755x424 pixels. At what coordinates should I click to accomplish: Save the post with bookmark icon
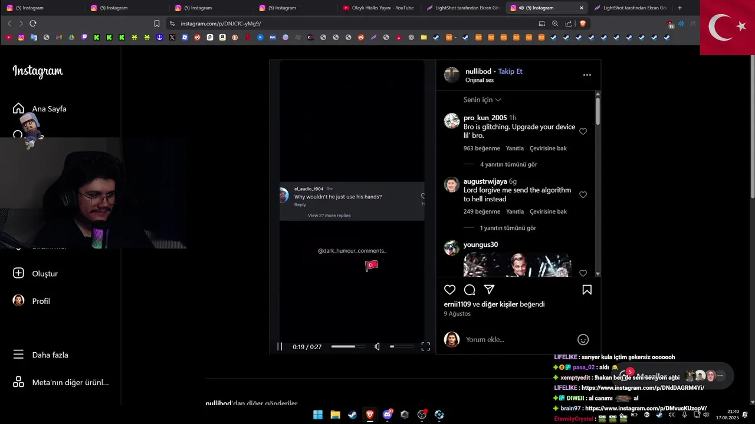click(587, 290)
